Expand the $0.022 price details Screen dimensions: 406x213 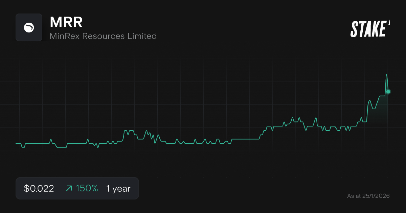38,188
